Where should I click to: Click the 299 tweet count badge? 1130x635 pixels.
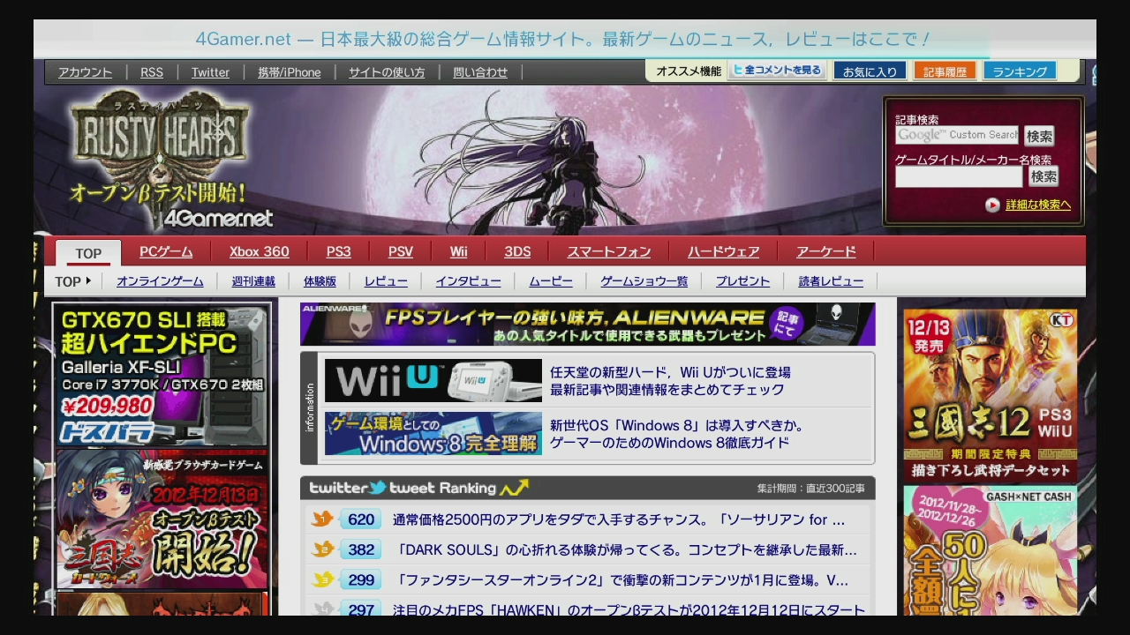click(x=360, y=579)
